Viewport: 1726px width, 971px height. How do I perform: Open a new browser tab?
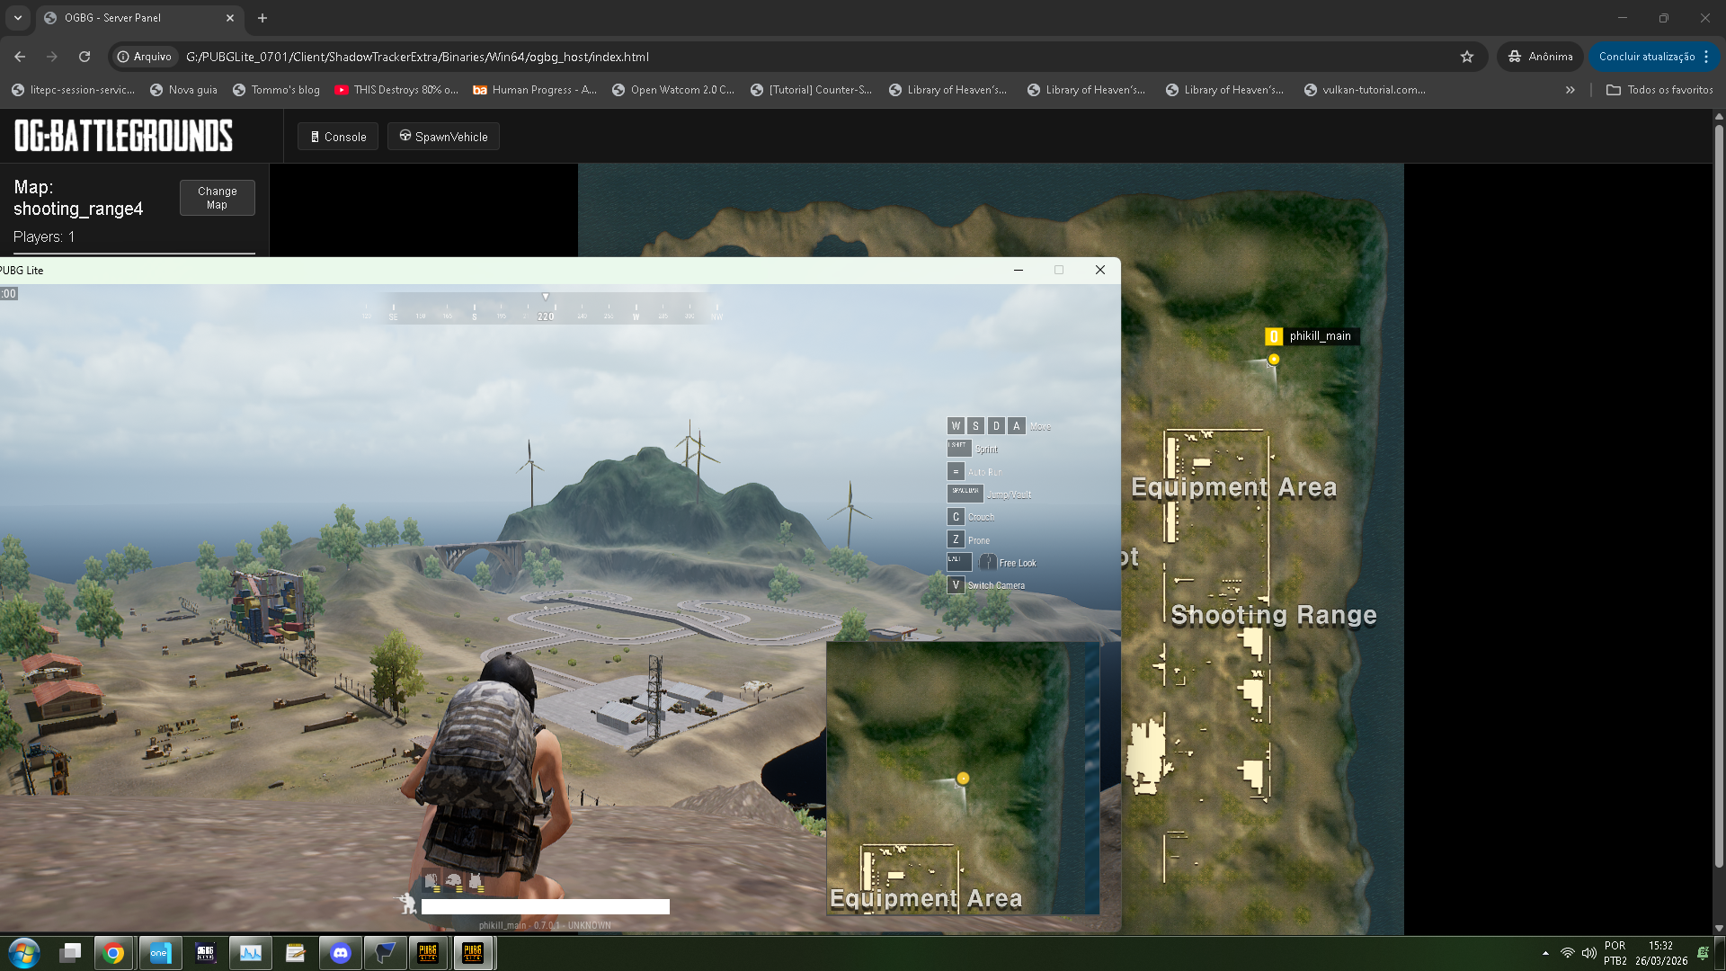[x=262, y=18]
